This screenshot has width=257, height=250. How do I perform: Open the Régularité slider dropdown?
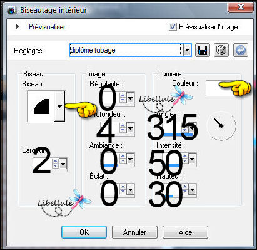coord(130,98)
